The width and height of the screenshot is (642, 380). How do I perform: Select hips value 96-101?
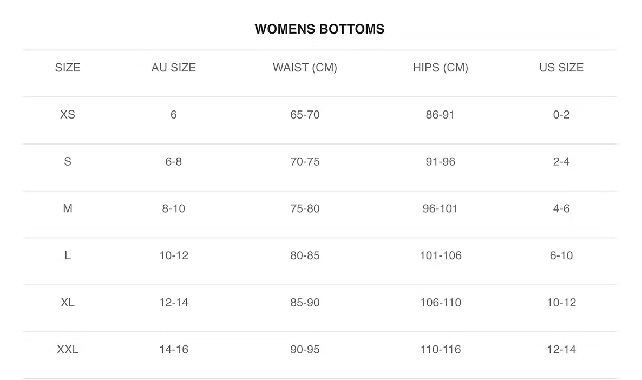tap(440, 208)
